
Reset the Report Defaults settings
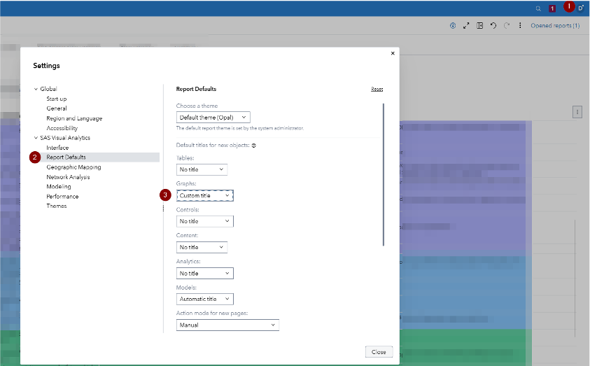(377, 89)
